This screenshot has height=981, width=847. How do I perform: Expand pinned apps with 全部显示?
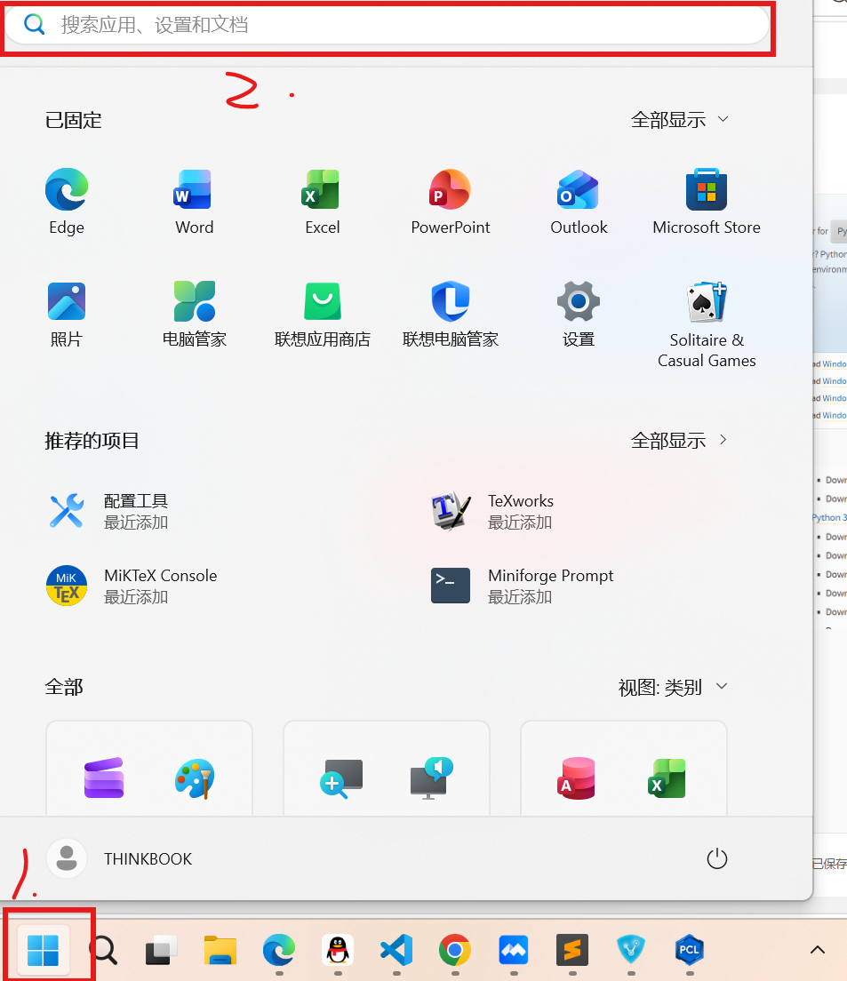coord(679,119)
